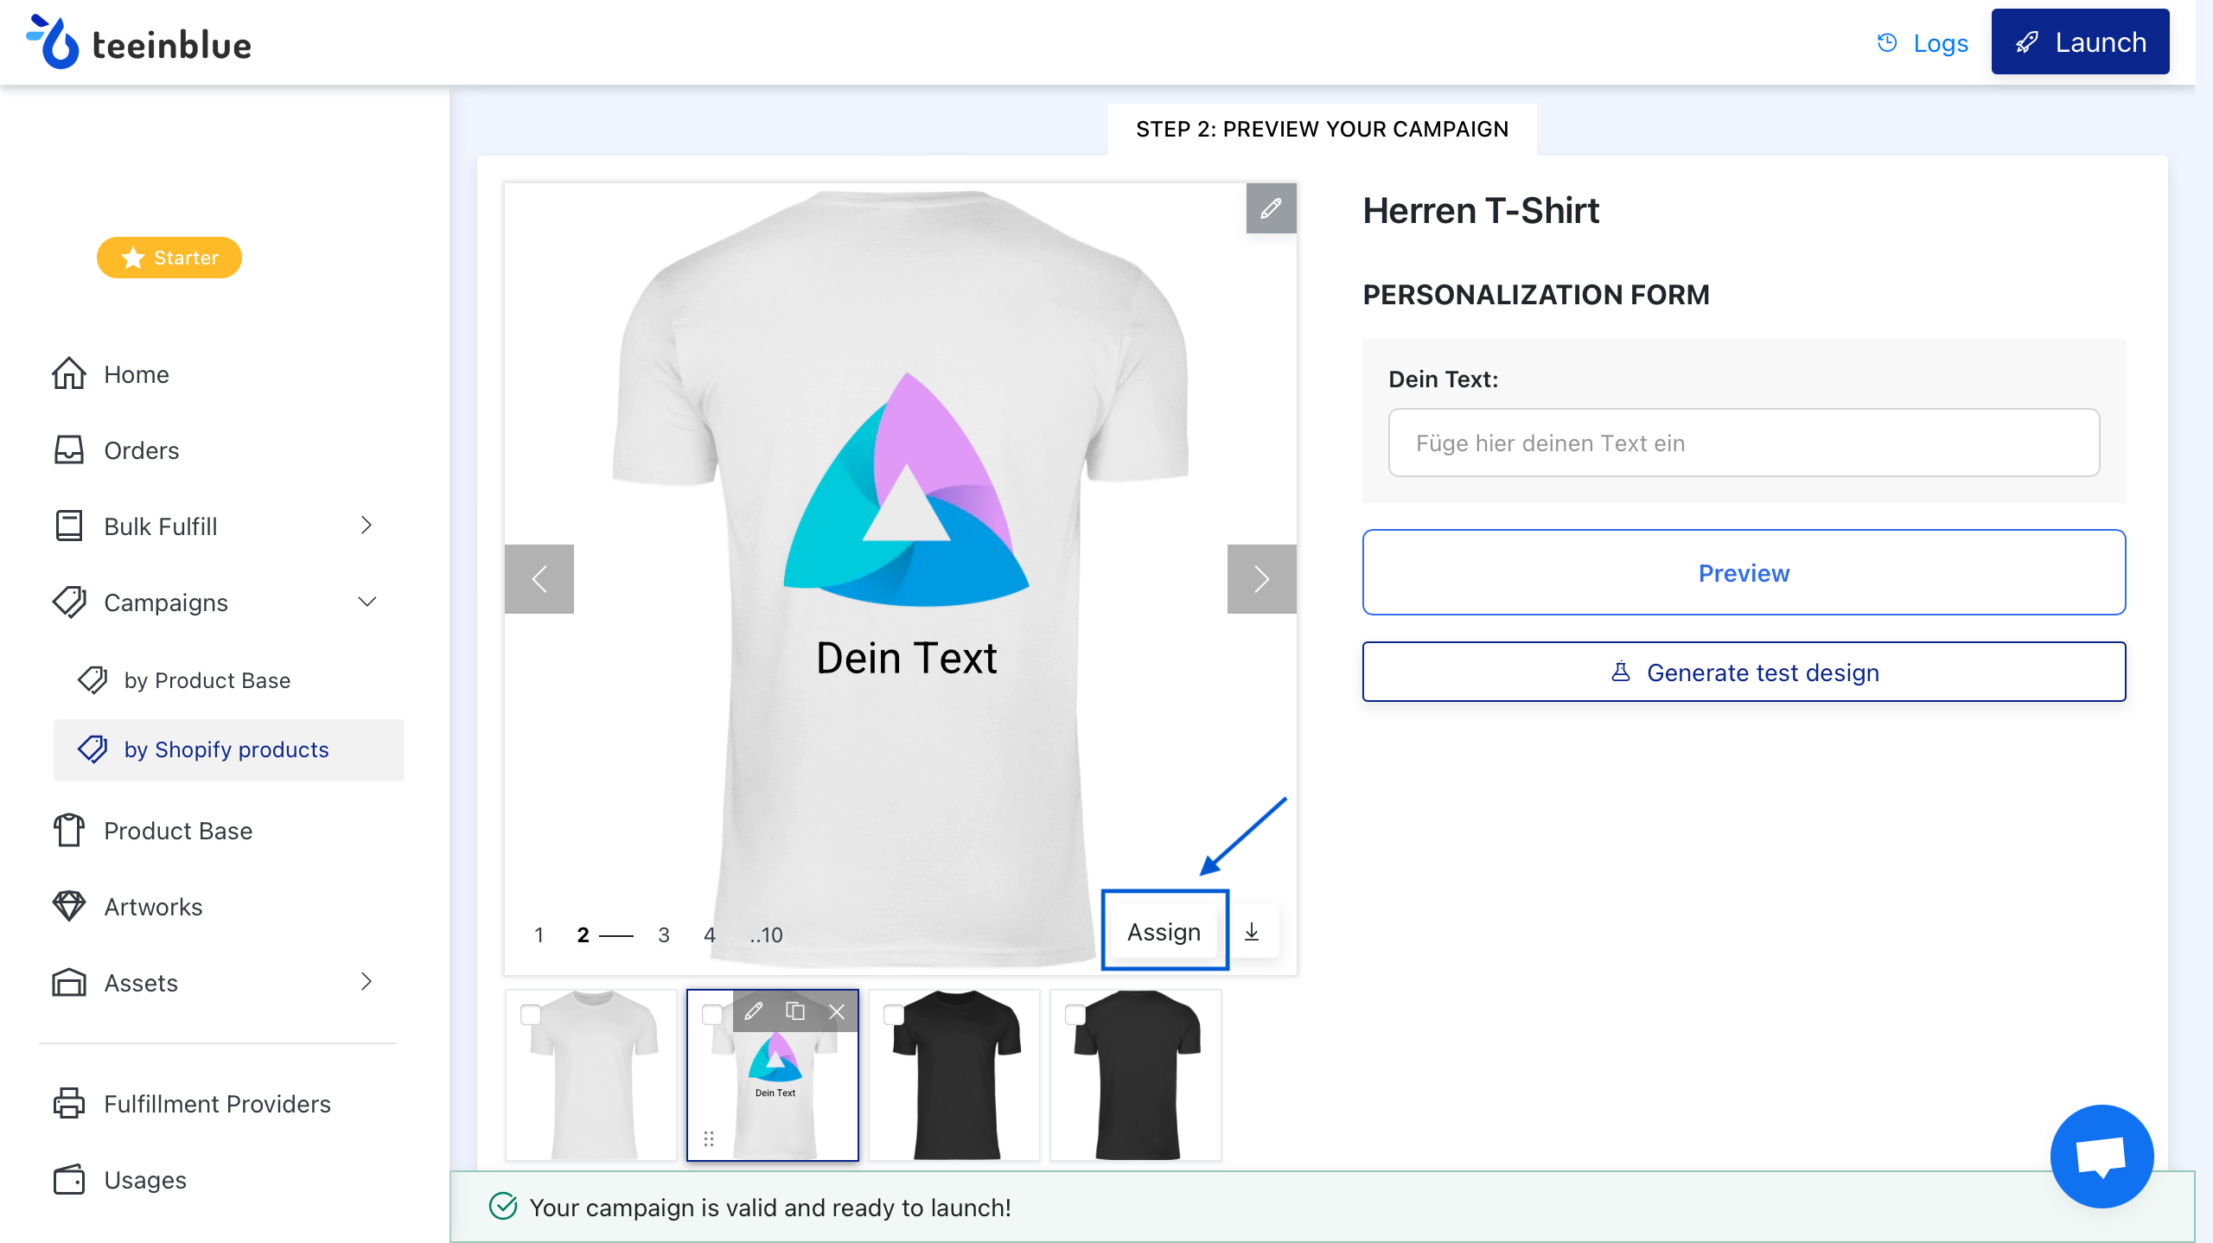
Task: Show next mockup with right arrow
Action: (x=1262, y=579)
